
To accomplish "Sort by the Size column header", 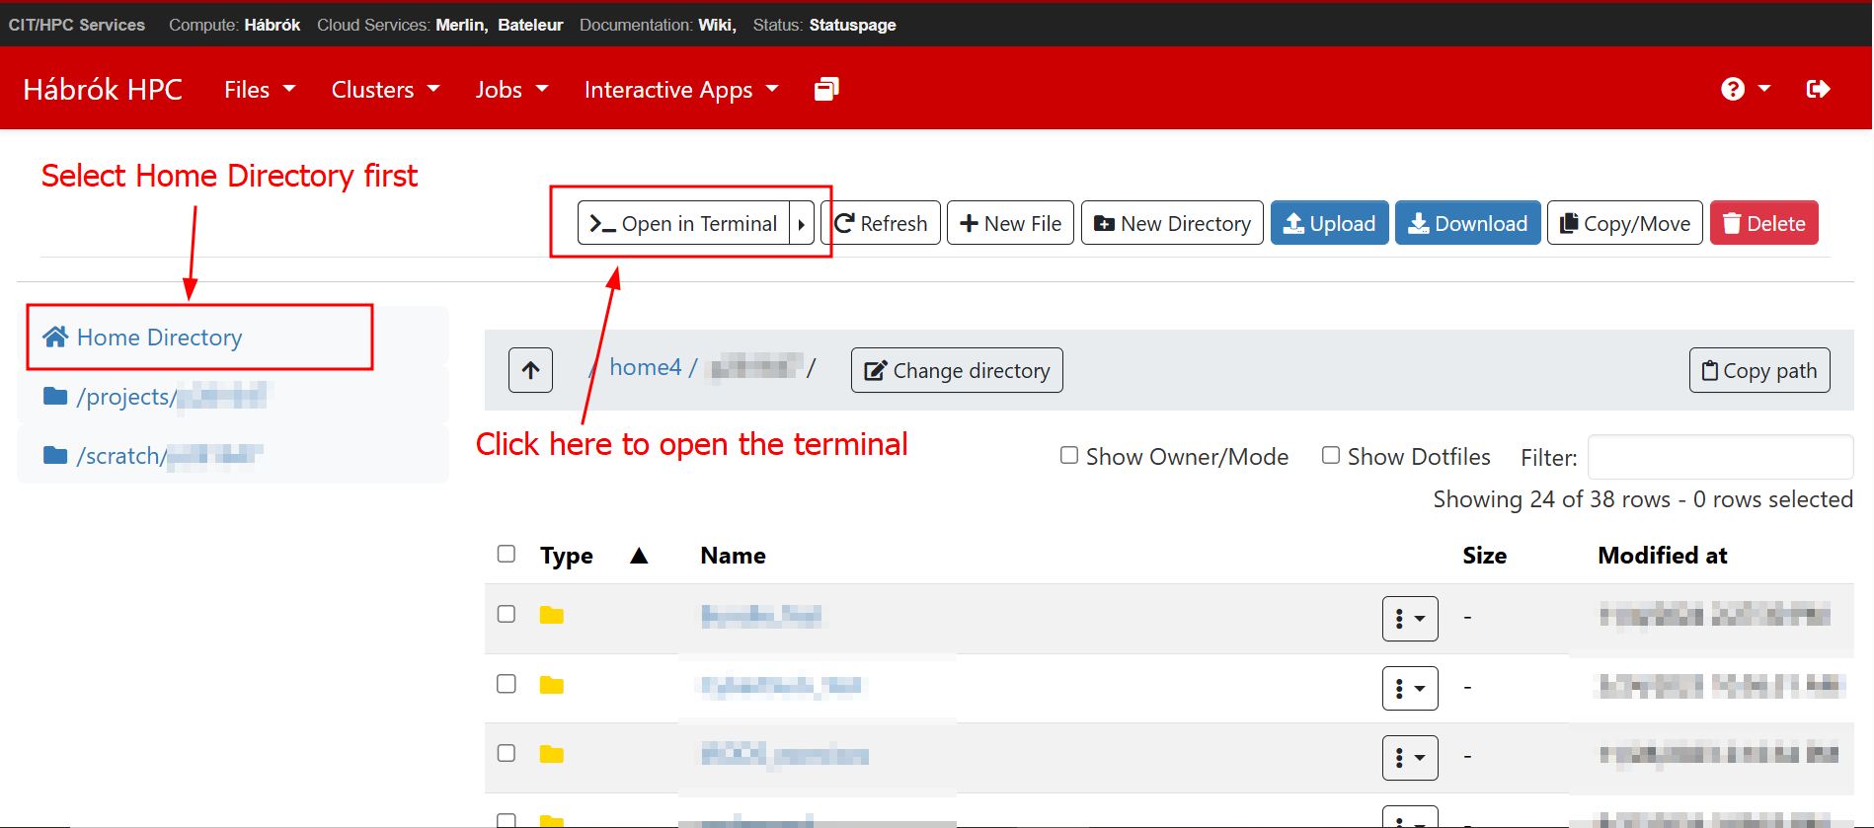I will pyautogui.click(x=1484, y=556).
